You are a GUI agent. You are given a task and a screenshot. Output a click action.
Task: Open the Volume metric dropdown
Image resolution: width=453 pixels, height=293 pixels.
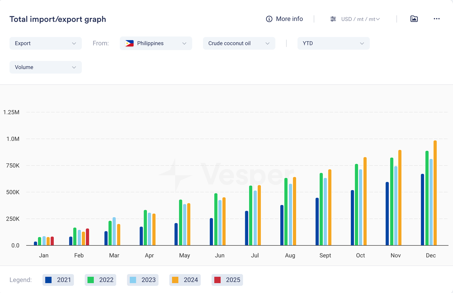click(x=46, y=67)
